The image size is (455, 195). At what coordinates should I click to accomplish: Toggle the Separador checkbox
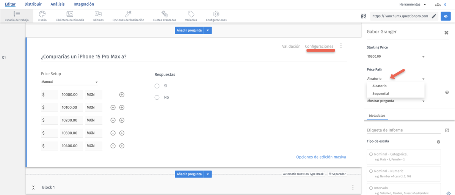point(330,174)
